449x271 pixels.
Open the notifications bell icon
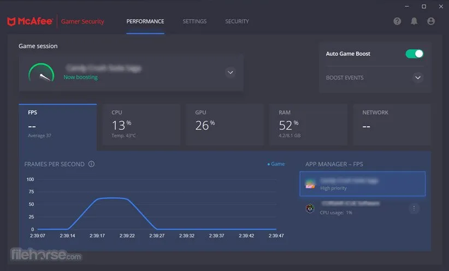coord(414,21)
